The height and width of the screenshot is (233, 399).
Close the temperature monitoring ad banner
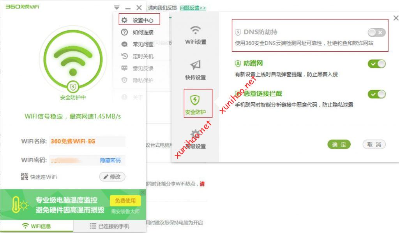click(143, 192)
